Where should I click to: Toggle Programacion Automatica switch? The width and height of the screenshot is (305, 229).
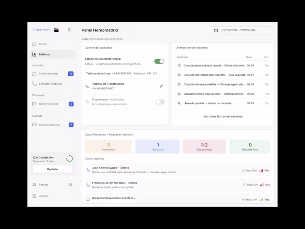160,102
